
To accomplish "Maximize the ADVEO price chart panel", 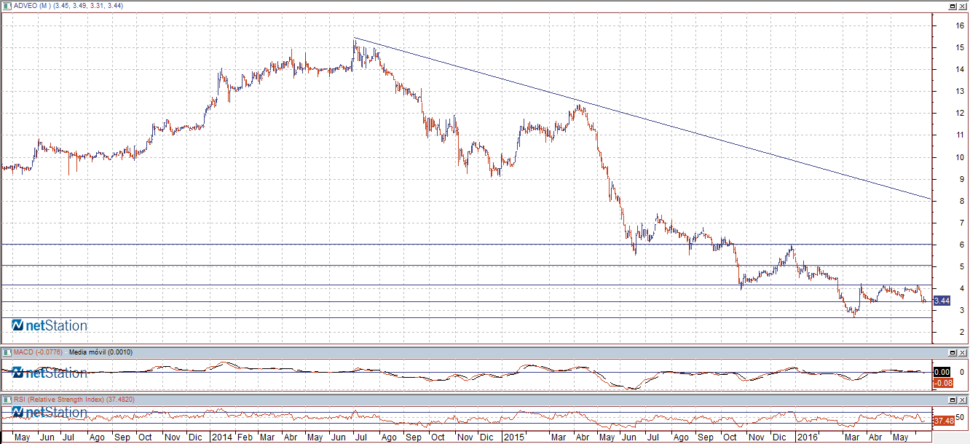I will pyautogui.click(x=953, y=5).
